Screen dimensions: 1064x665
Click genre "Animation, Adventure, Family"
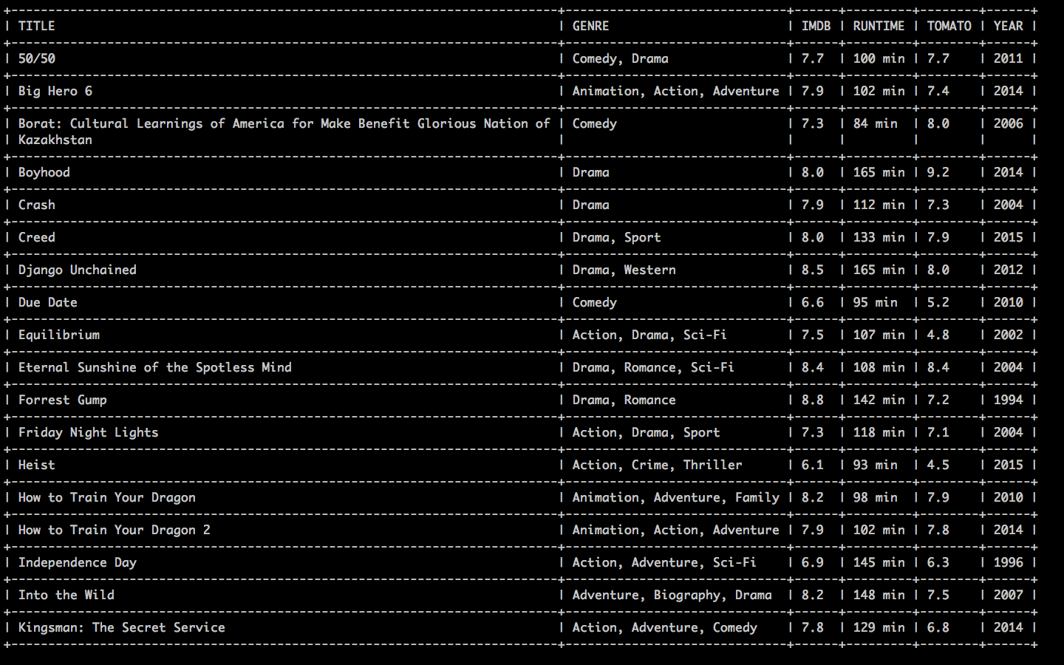676,497
